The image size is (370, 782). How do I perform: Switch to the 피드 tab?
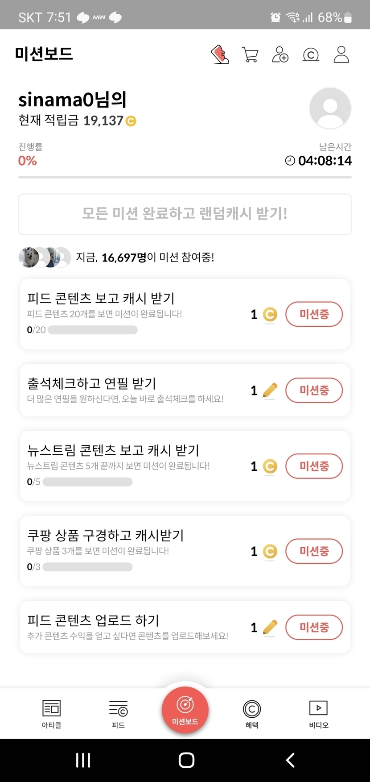pyautogui.click(x=118, y=714)
